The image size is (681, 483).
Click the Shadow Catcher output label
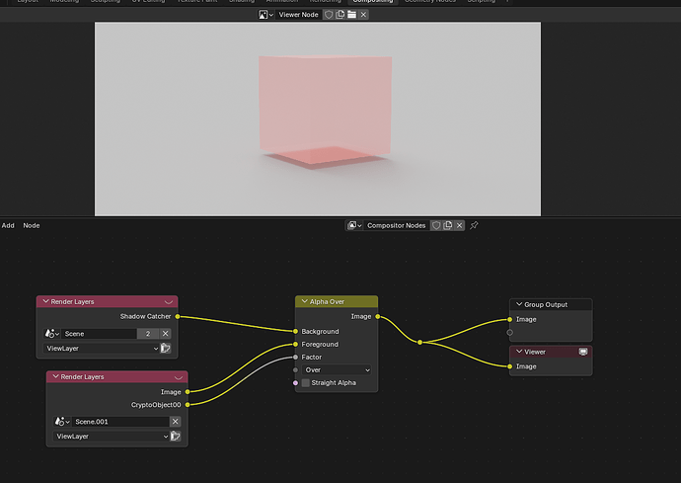click(145, 316)
